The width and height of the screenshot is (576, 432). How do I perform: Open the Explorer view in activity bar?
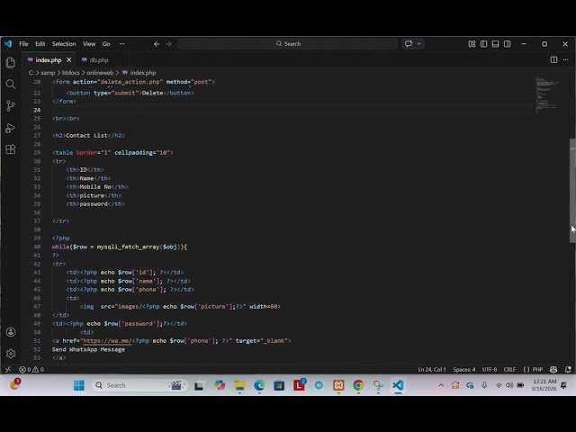(11, 63)
